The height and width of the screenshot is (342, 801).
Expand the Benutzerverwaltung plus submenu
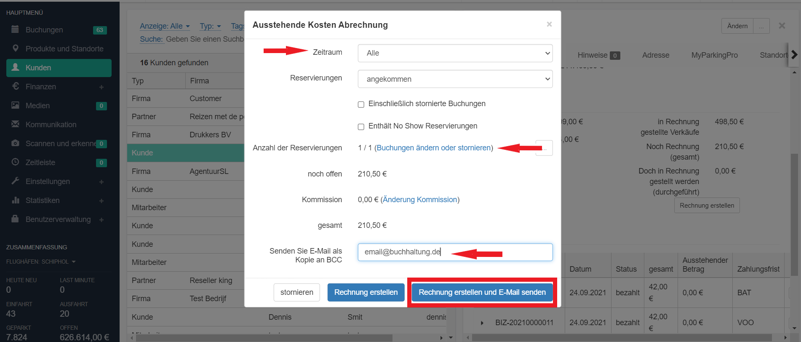click(101, 220)
